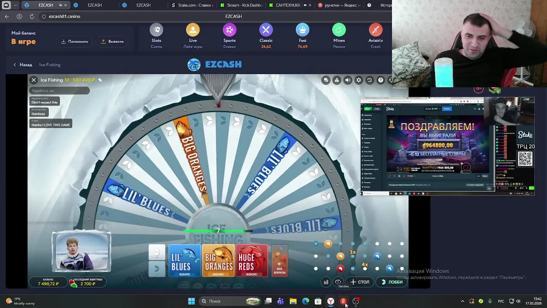This screenshot has height=308, width=547.
Task: Toggle the autoplay repeat icon
Action: click(x=338, y=282)
